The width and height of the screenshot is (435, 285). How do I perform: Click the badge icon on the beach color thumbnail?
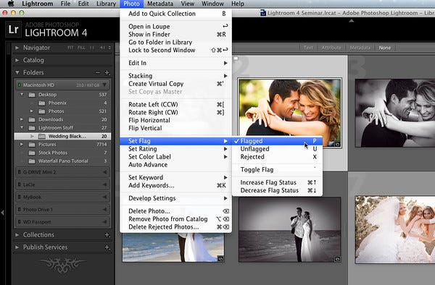pos(220,259)
